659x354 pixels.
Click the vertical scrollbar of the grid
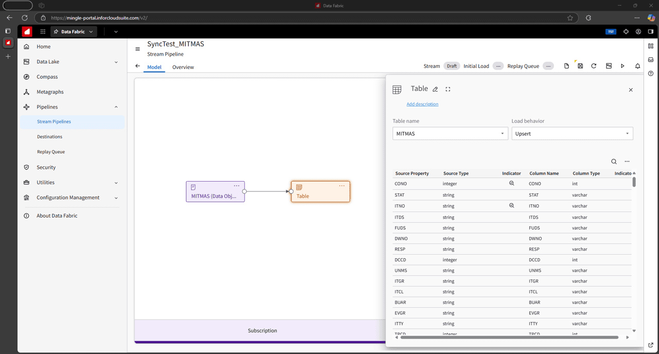(634, 182)
